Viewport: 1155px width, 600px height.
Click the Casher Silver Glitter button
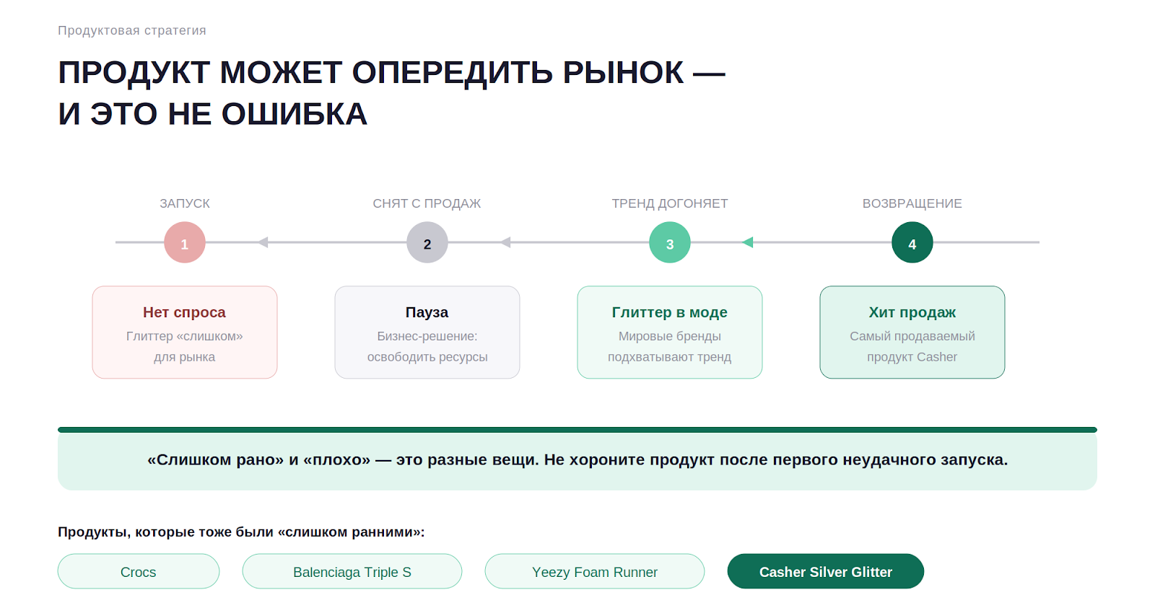(x=826, y=572)
